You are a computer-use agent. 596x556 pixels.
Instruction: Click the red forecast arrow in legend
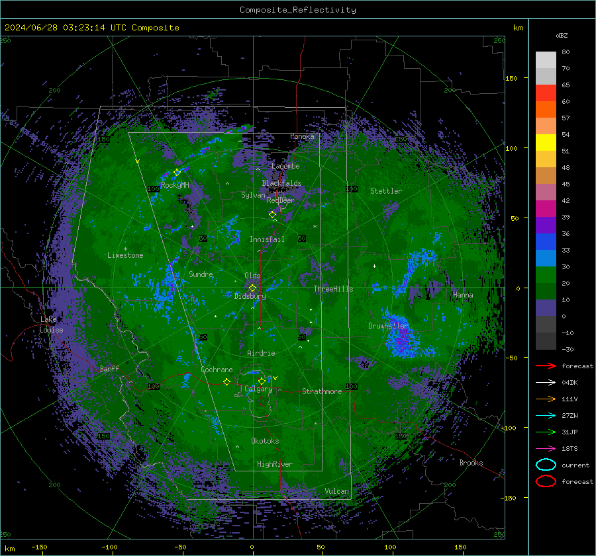point(546,366)
